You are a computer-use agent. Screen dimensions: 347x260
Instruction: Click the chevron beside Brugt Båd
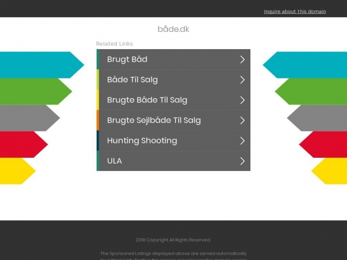pyautogui.click(x=242, y=60)
